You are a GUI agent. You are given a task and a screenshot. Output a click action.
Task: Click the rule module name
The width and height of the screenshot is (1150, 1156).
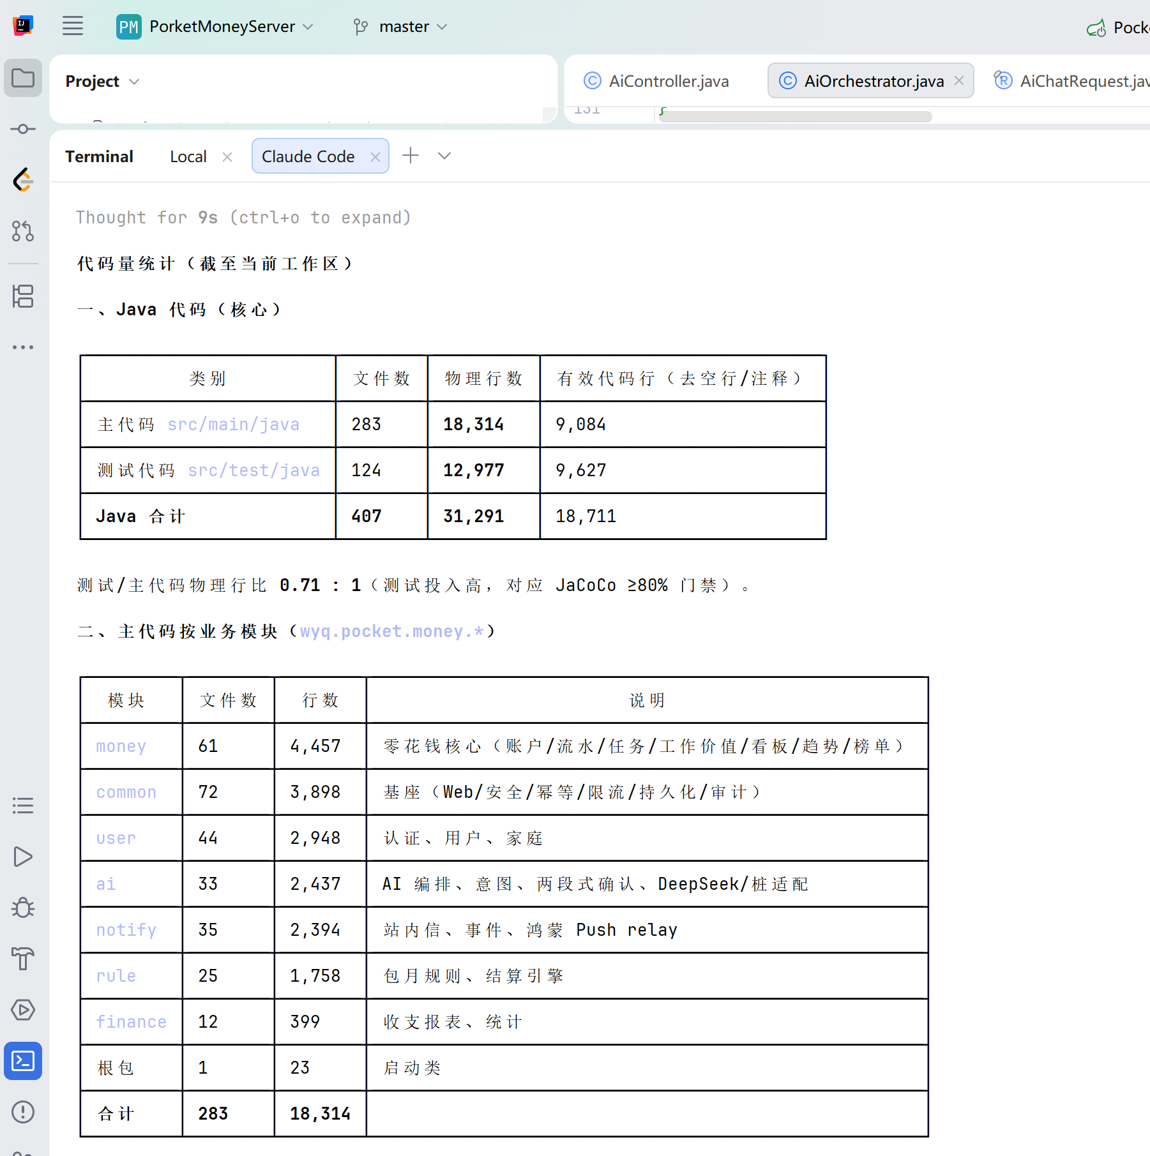click(116, 976)
